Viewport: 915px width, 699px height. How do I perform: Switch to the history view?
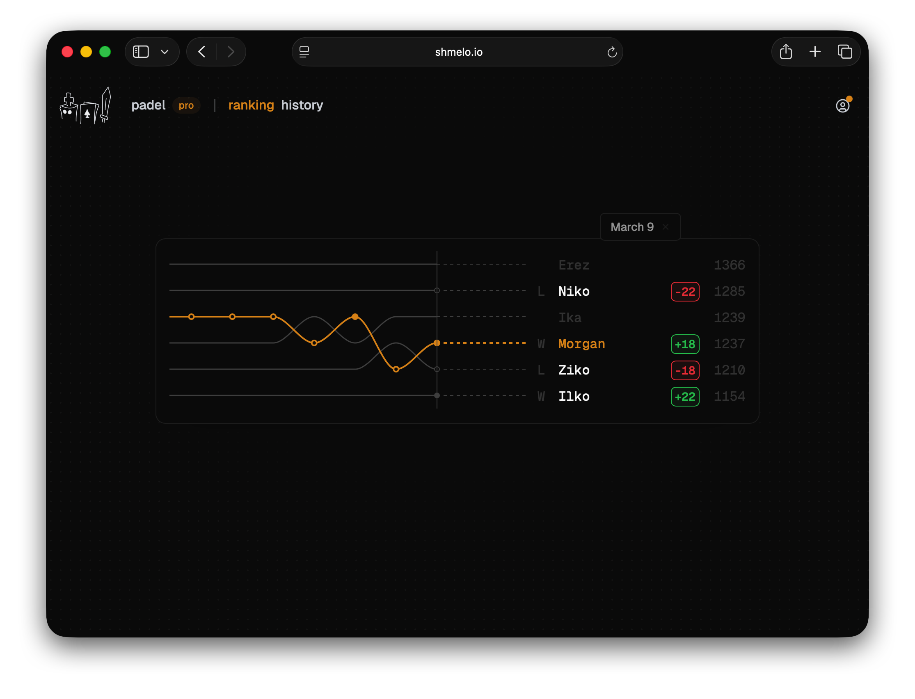[x=302, y=105]
